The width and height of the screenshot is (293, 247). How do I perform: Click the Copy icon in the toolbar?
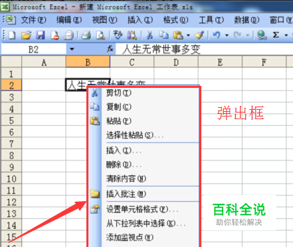click(164, 35)
